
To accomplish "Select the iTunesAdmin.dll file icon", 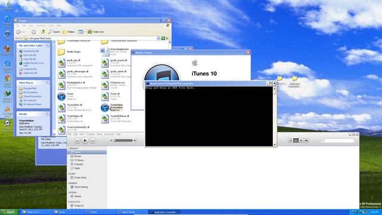I will [x=61, y=107].
